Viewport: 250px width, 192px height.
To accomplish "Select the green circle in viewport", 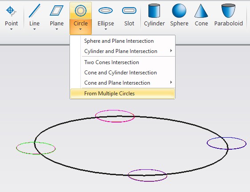I will coord(36,148).
